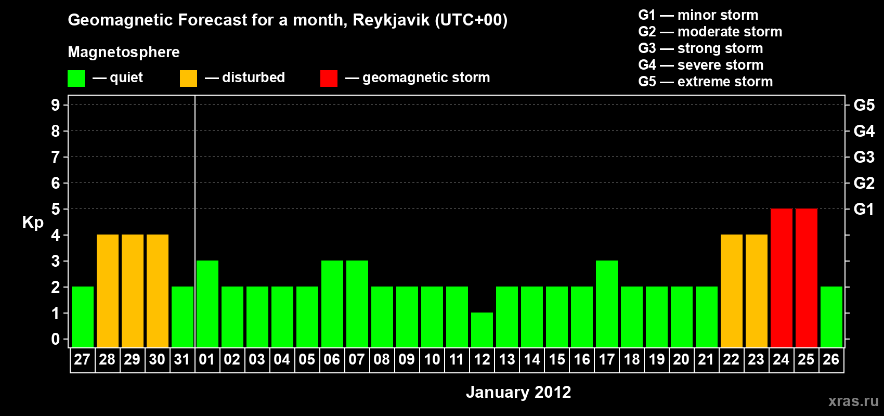The width and height of the screenshot is (884, 416).
Task: Select the green bar for day 17
Action: click(607, 304)
